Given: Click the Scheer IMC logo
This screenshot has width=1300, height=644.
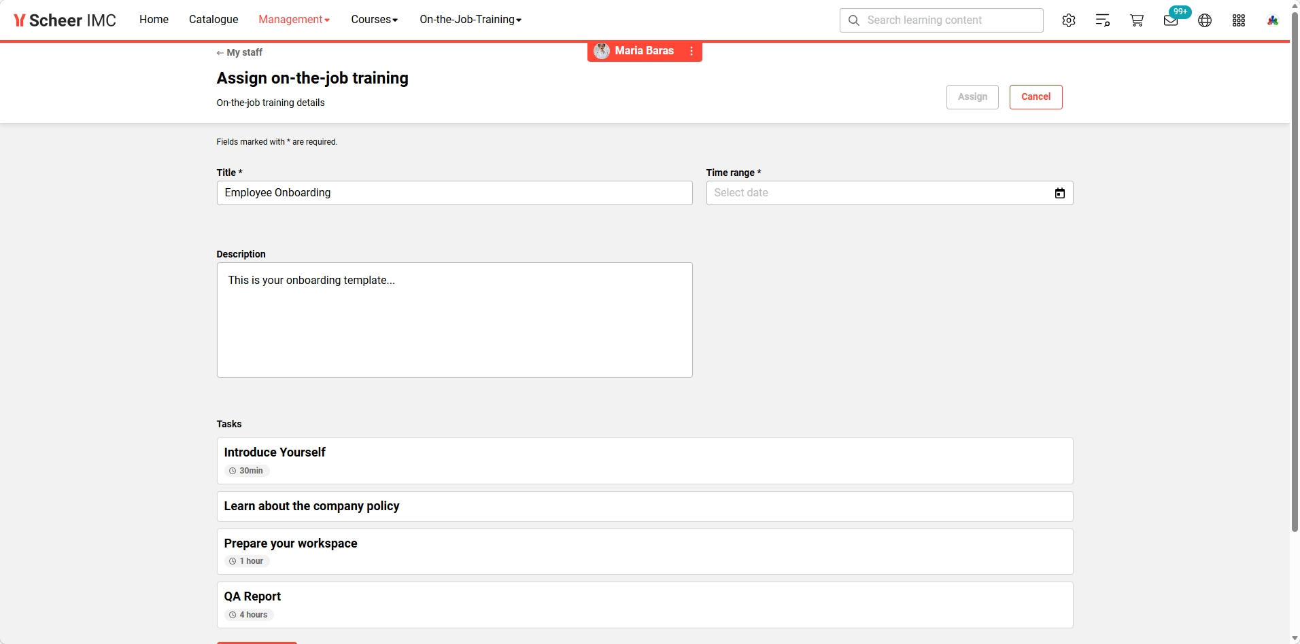Looking at the screenshot, I should pos(65,20).
